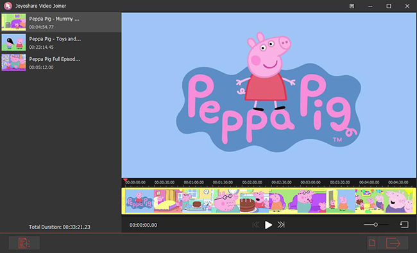Click the red playhead marker on timeline
This screenshot has height=253, width=417.
(125, 180)
